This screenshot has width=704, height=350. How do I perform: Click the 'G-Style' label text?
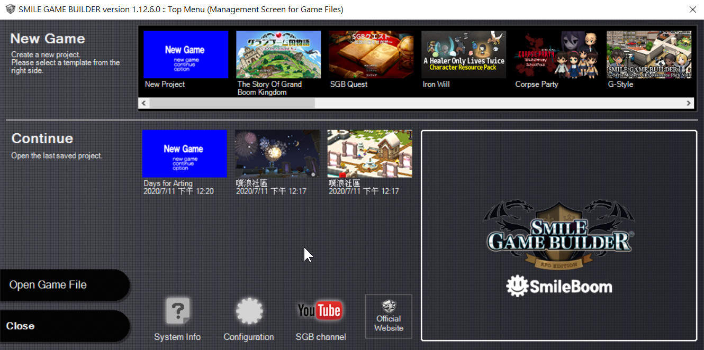[620, 84]
